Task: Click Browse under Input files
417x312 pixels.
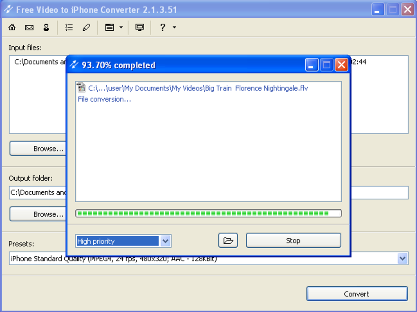Action: coord(38,148)
